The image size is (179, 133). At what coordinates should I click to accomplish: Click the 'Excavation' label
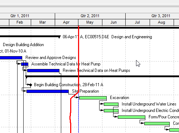pos(120,98)
